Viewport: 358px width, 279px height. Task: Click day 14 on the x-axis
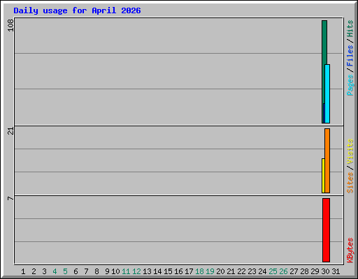[x=157, y=271]
